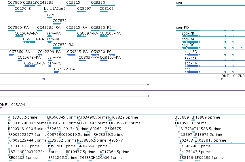Viewport: 245px width, 162px height.
Task: Click the RH63829.5prime EST label
Action: pos(123,117)
